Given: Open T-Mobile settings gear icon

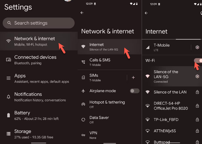Looking at the screenshot, I should point(197,47).
